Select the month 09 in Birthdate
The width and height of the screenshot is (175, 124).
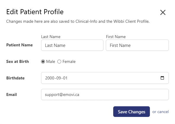(59, 78)
